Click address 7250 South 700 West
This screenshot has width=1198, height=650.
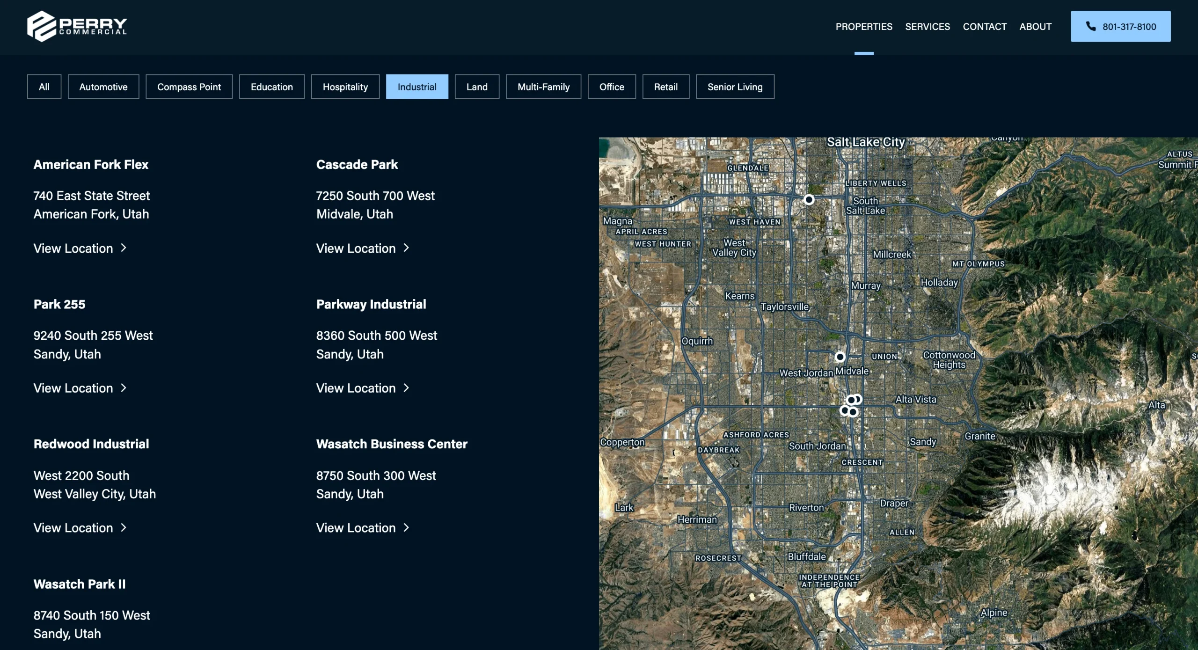coord(375,196)
